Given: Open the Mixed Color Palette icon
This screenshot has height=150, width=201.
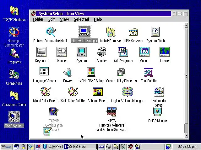Looking at the screenshot, I should [46, 92].
